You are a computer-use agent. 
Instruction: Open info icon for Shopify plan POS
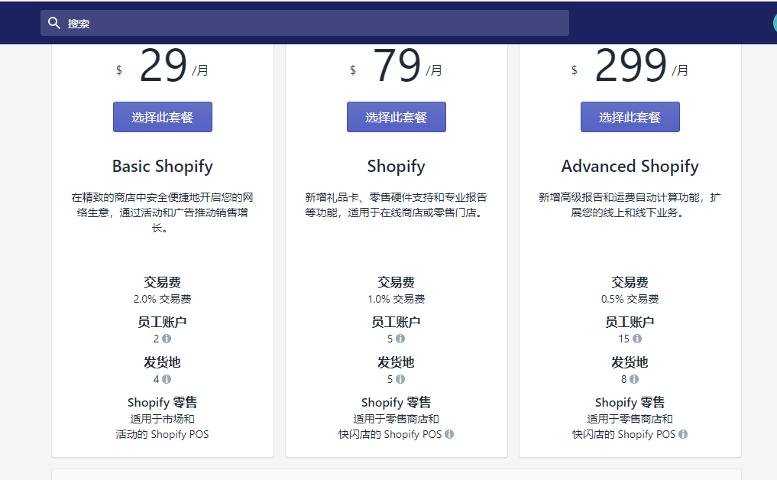coord(449,434)
